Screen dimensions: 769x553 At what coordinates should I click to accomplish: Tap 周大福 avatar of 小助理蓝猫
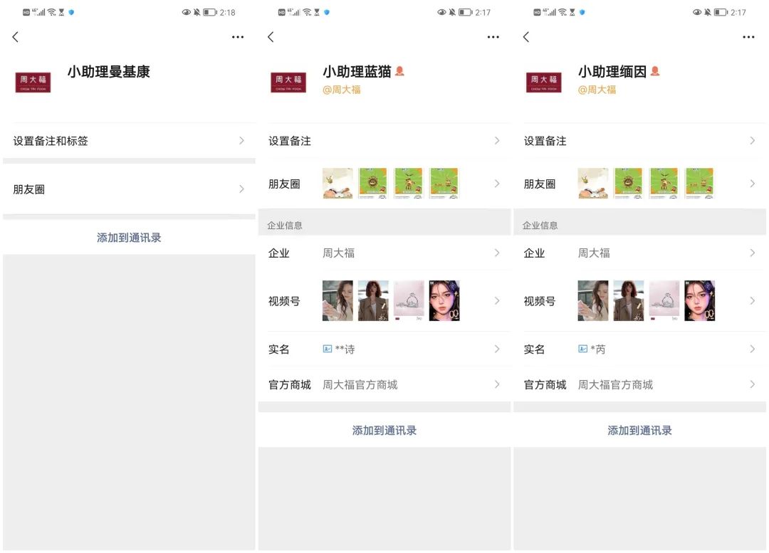(x=288, y=82)
